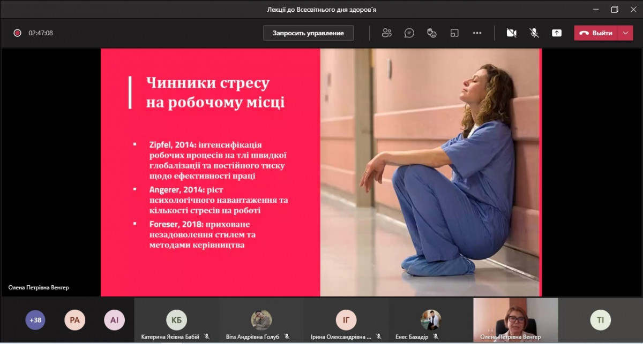Viewport: 643px width, 344px height.
Task: Click the PA participant avatar
Action: click(74, 320)
